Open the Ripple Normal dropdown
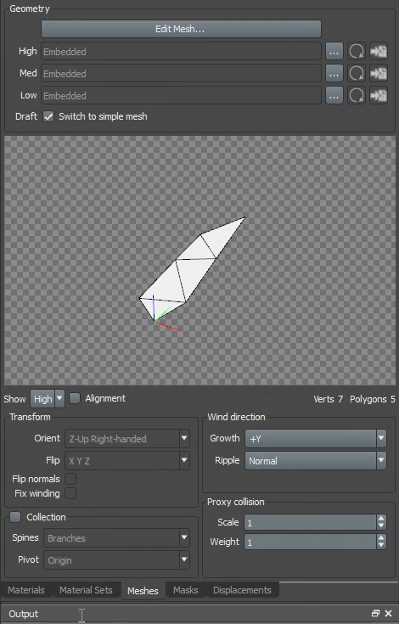 316,461
